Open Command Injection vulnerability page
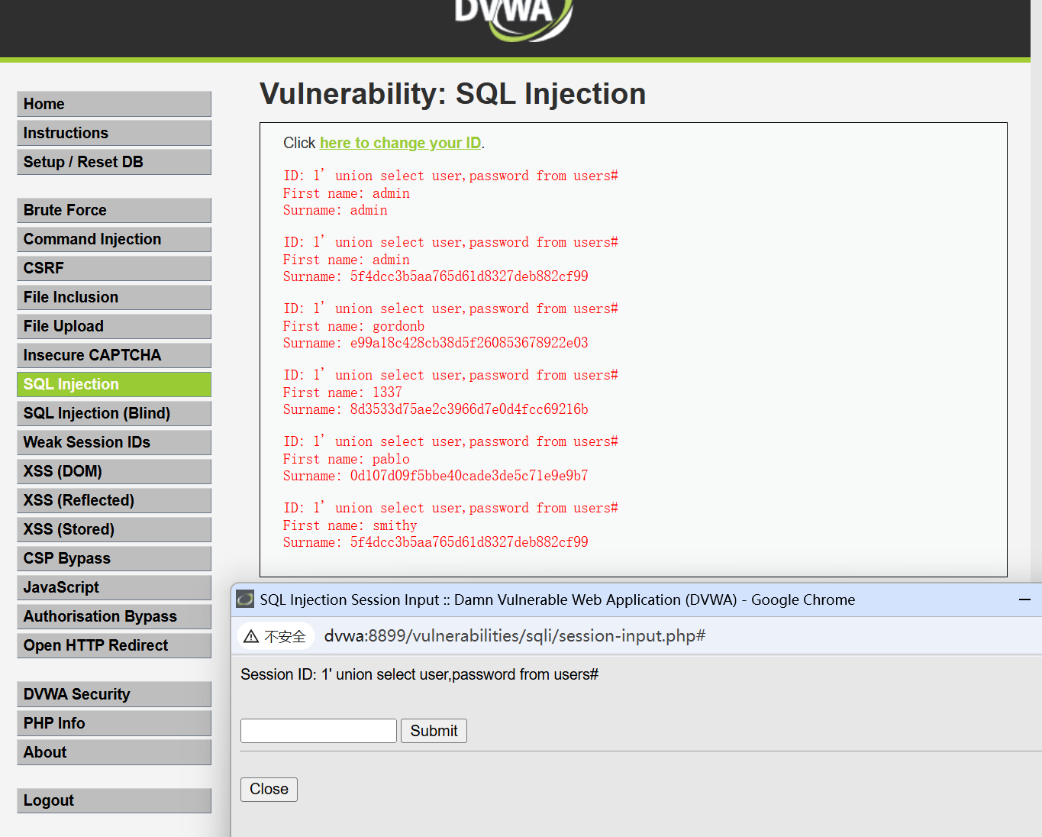The height and width of the screenshot is (837, 1042). point(114,239)
